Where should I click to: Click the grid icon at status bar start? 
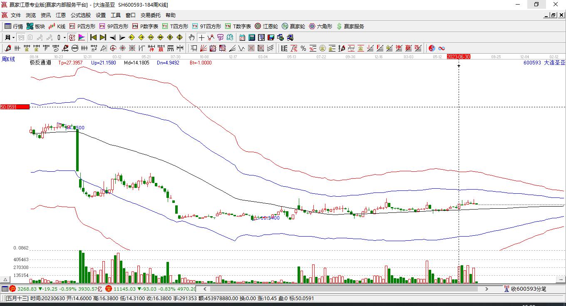coord(5,289)
